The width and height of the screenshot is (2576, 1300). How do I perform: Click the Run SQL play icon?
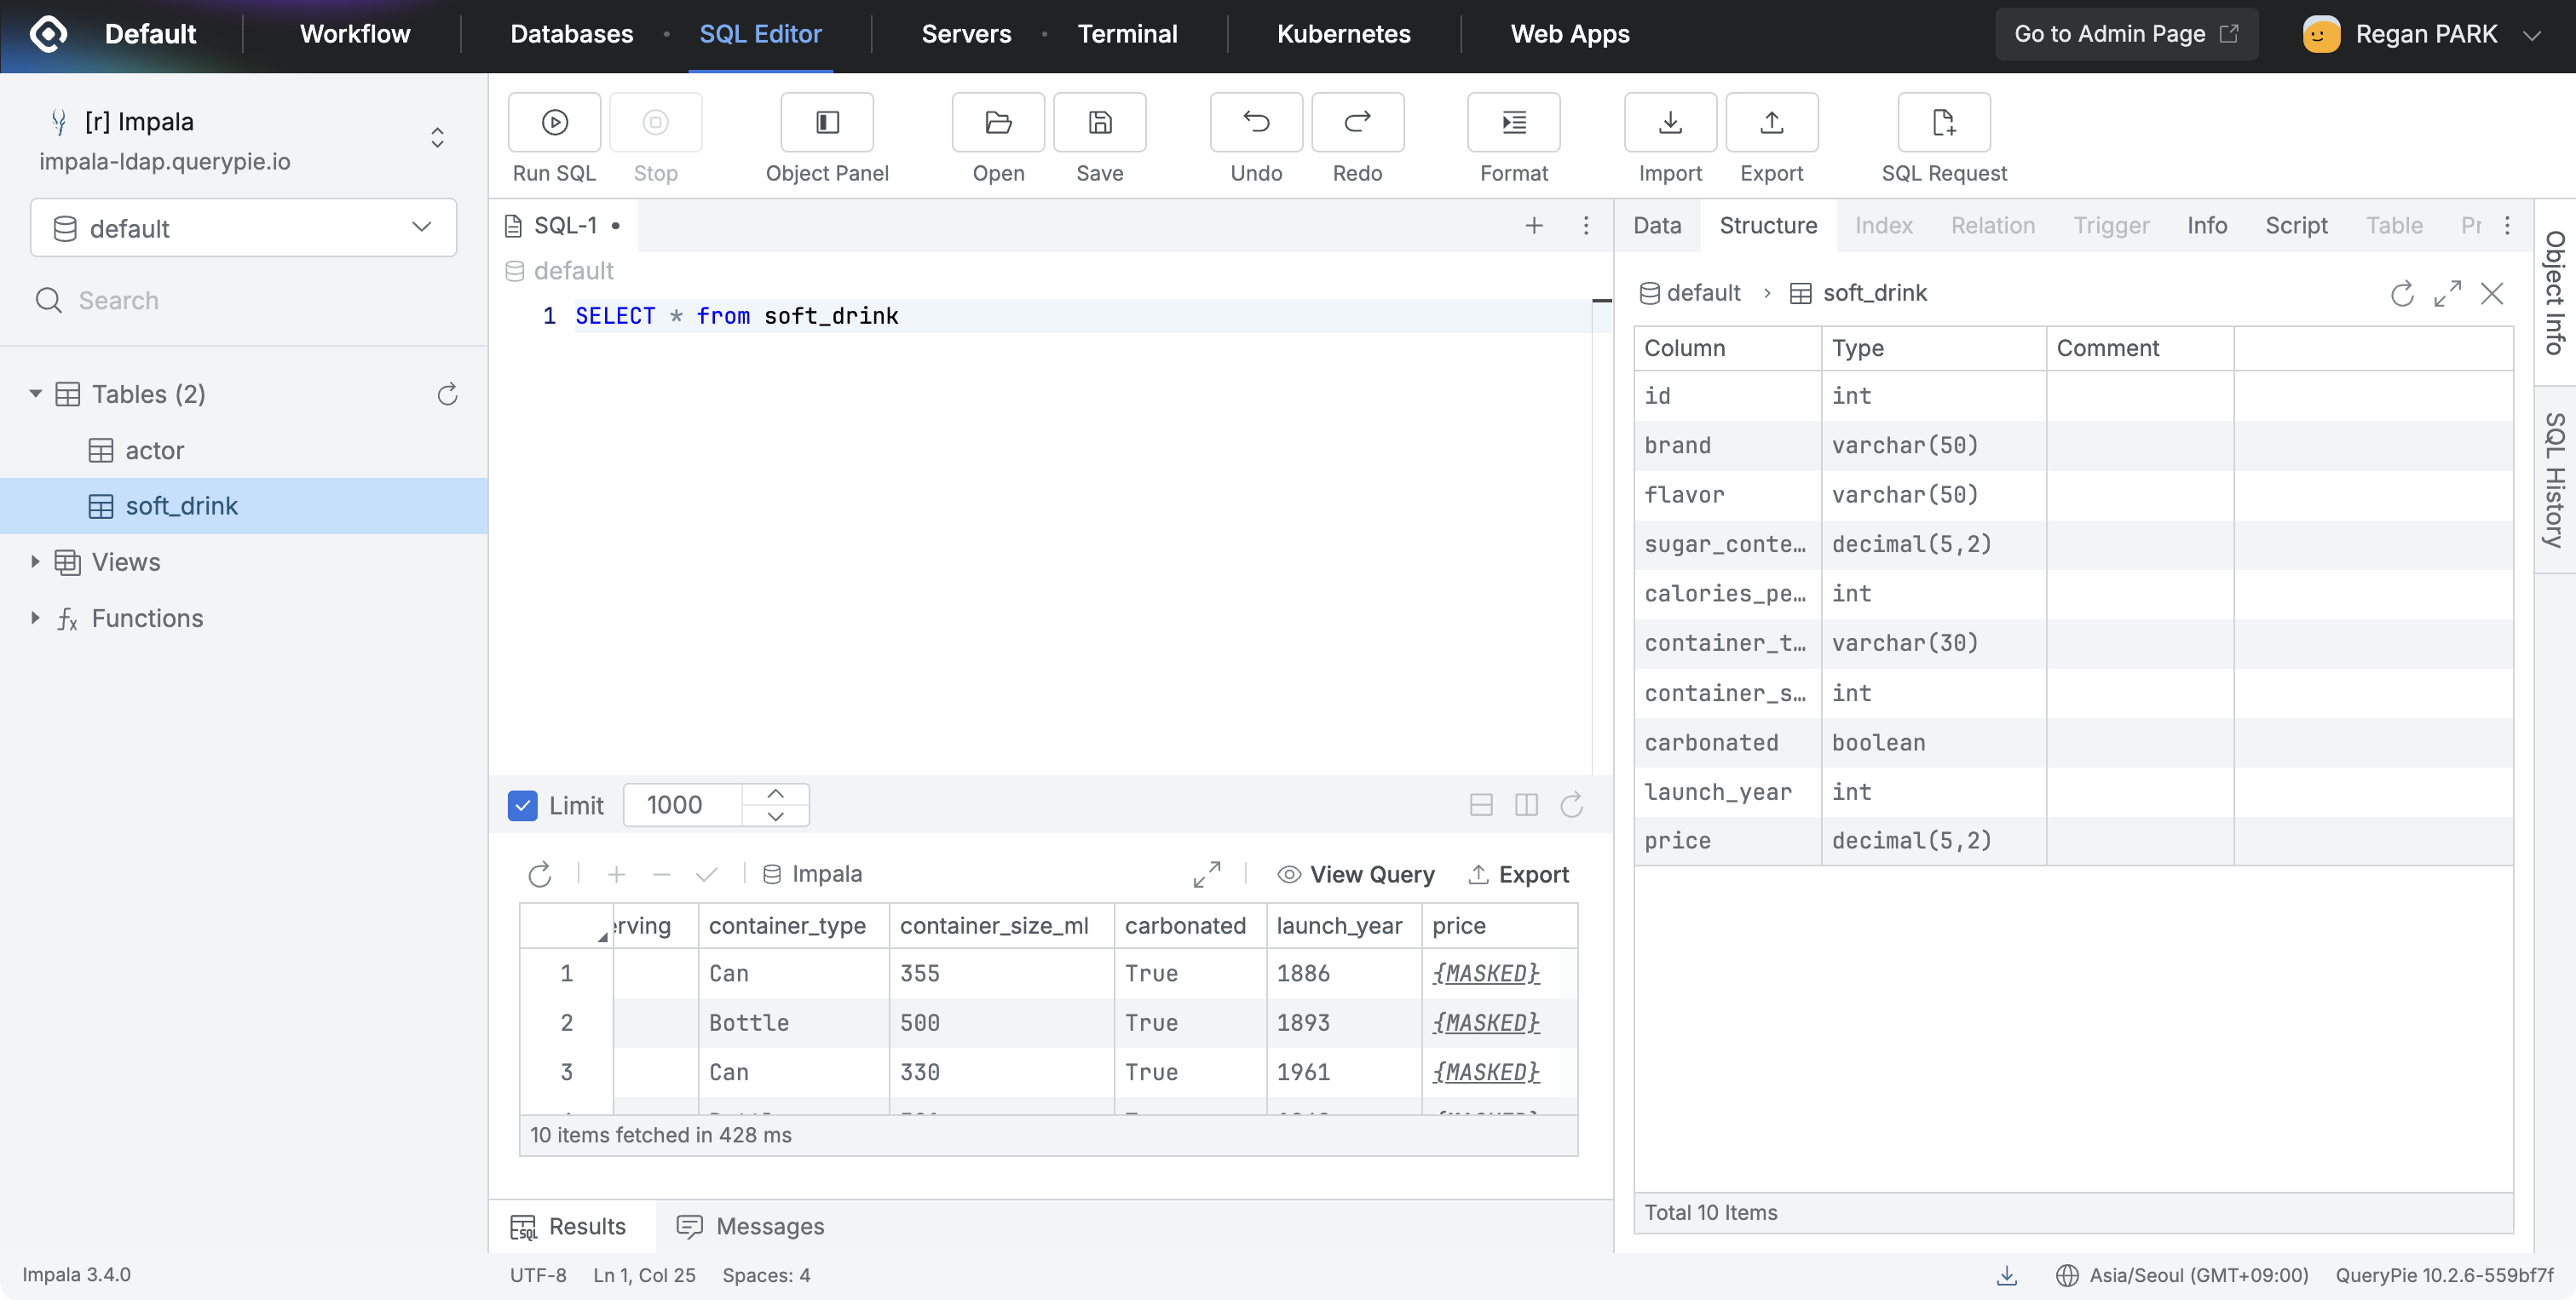(554, 122)
